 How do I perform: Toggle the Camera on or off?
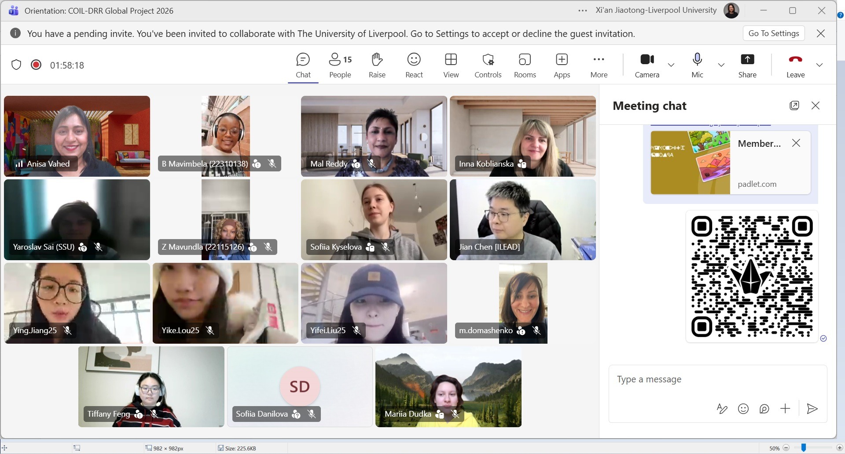[x=647, y=65]
